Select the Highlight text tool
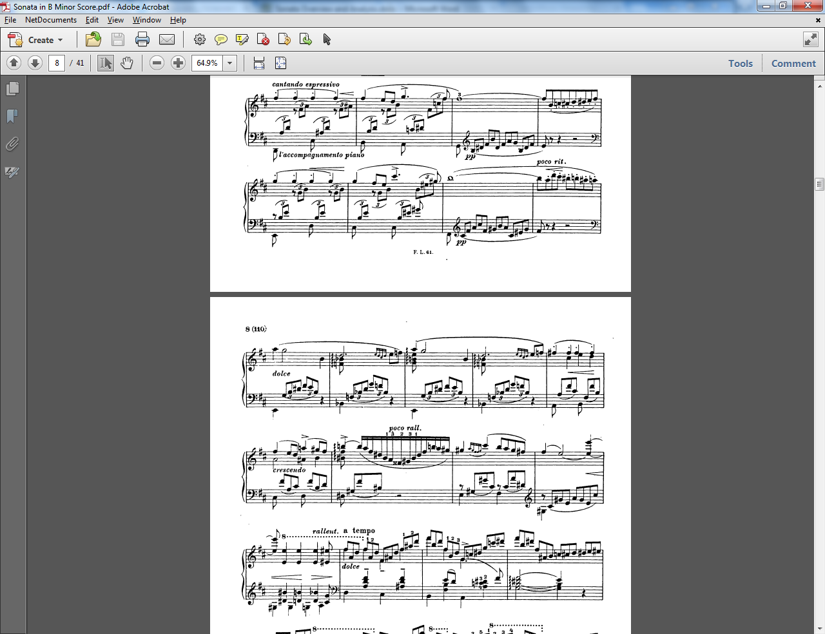825x634 pixels. [x=242, y=40]
